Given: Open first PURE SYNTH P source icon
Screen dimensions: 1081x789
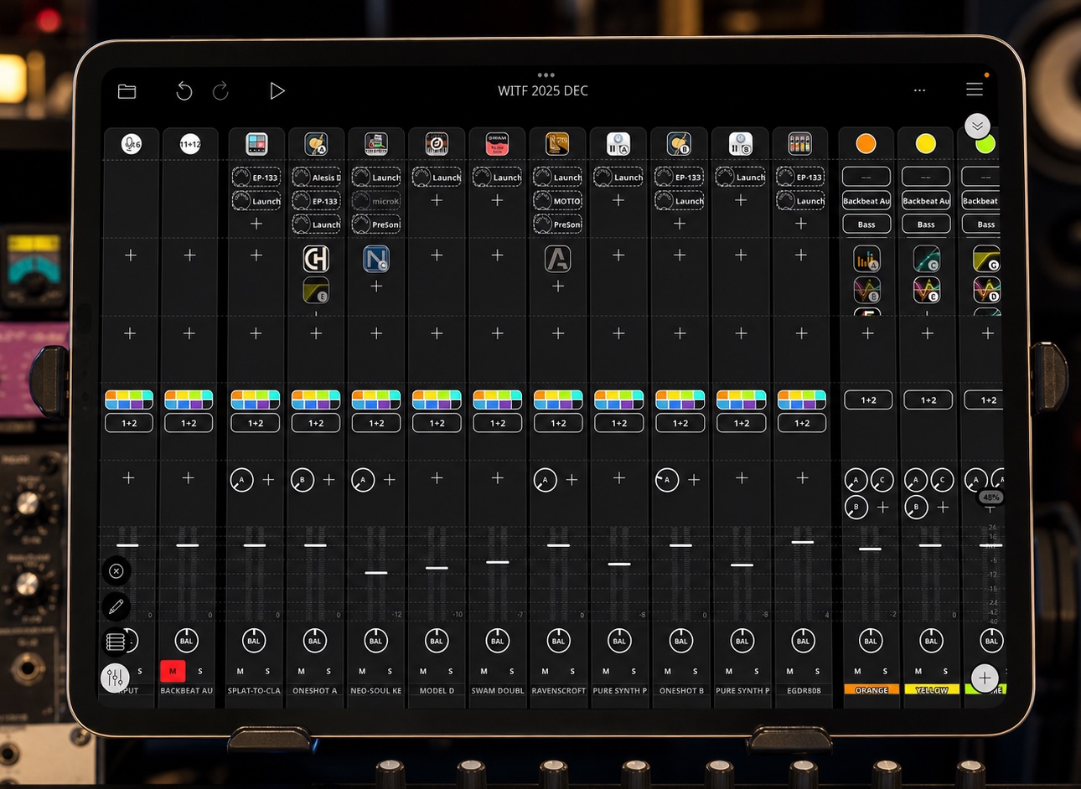Looking at the screenshot, I should coord(618,144).
